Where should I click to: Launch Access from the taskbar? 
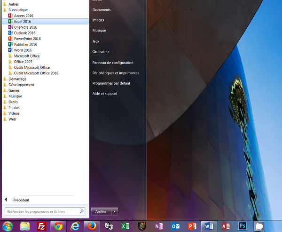(x=226, y=226)
